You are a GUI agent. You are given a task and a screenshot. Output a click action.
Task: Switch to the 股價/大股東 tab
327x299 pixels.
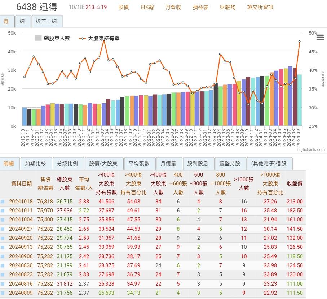[x=104, y=163]
